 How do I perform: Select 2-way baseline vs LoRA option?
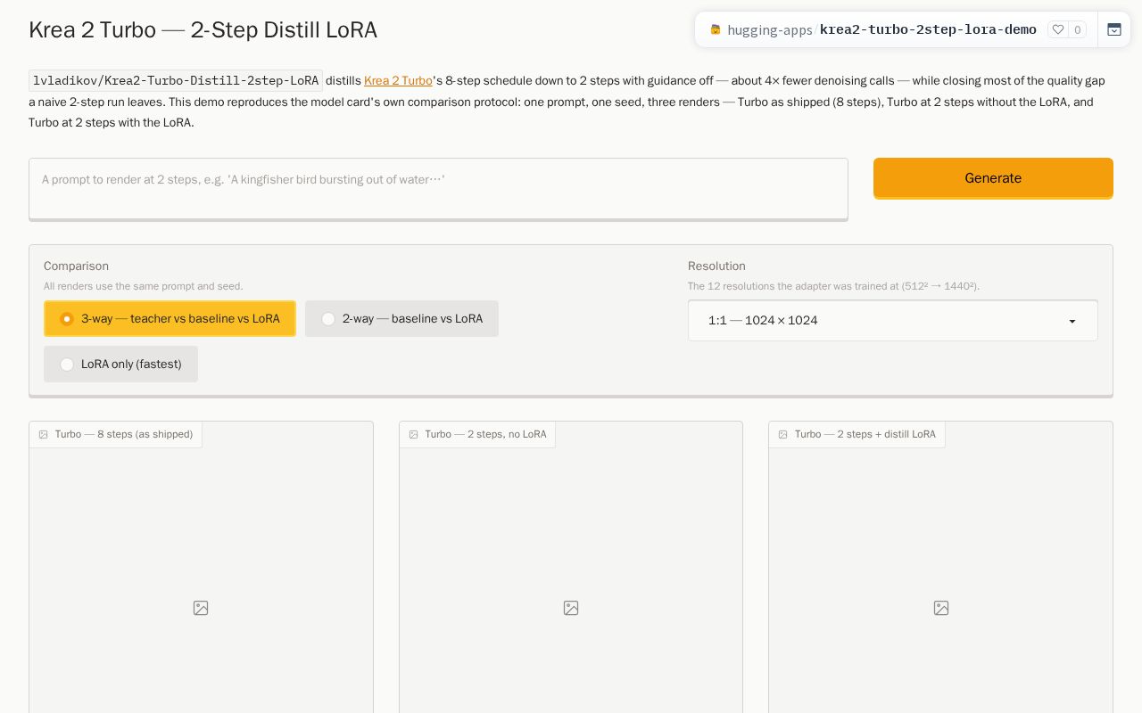coord(401,319)
